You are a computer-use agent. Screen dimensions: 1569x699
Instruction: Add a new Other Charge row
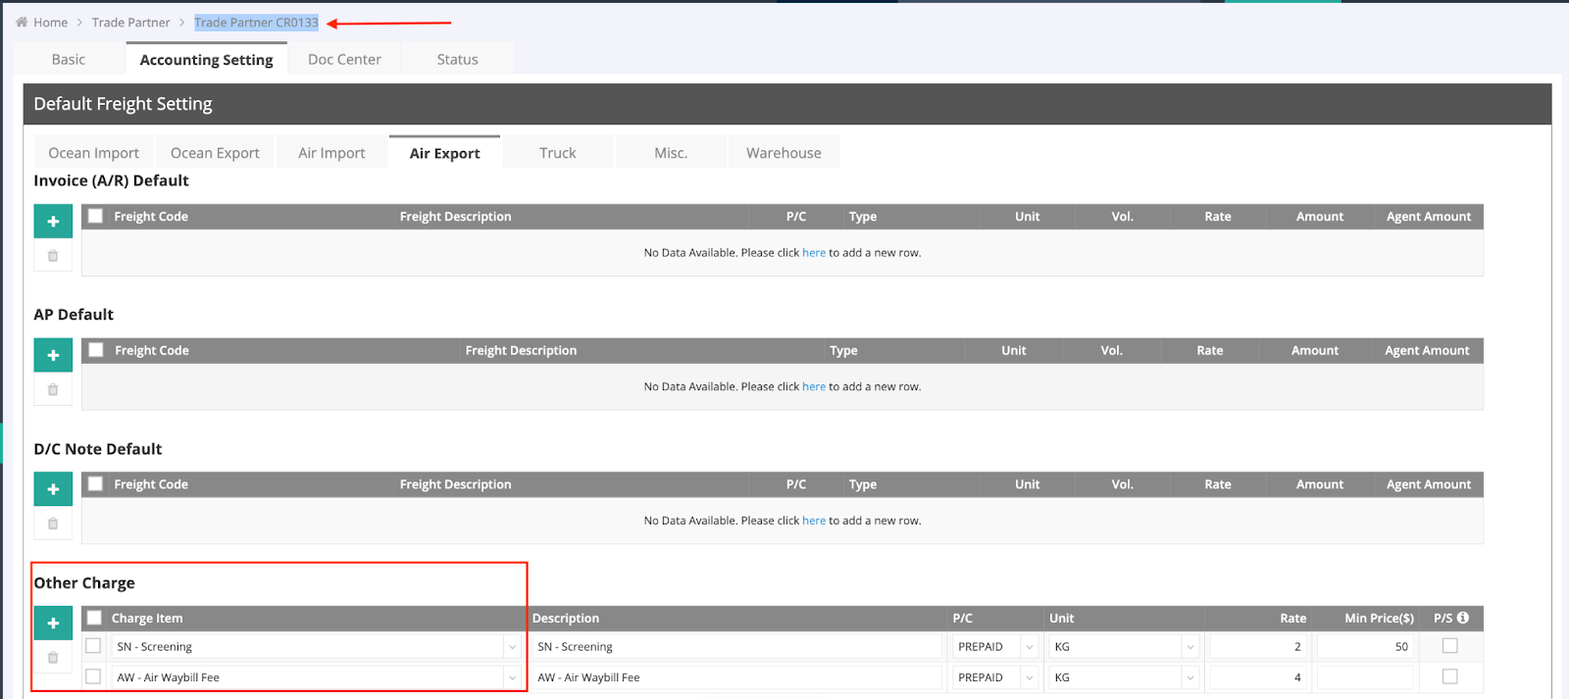pos(53,623)
